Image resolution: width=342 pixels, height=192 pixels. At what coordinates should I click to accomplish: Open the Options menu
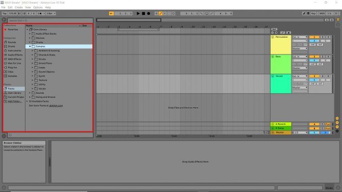(x=38, y=8)
